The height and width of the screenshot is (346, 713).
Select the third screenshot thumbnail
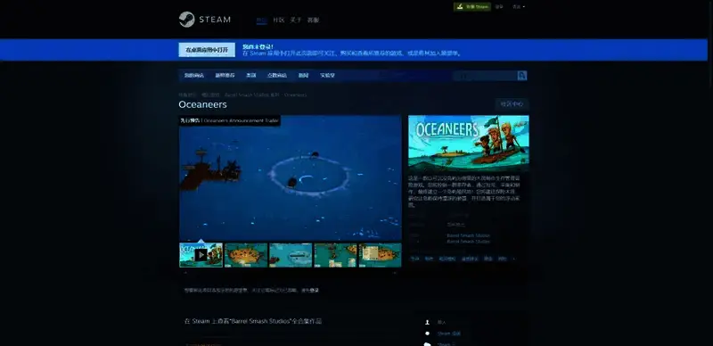(x=291, y=255)
